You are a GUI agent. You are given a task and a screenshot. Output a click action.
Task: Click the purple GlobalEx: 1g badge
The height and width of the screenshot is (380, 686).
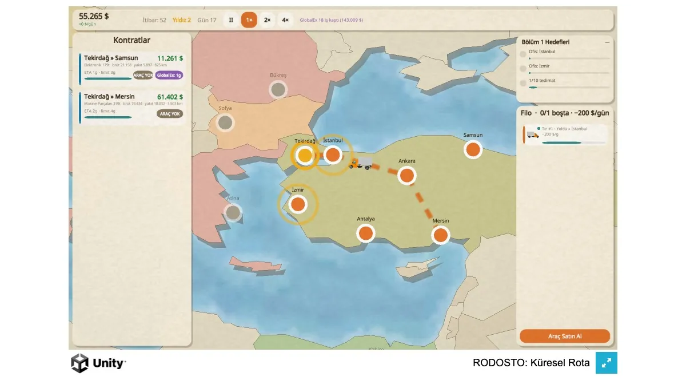tap(169, 75)
